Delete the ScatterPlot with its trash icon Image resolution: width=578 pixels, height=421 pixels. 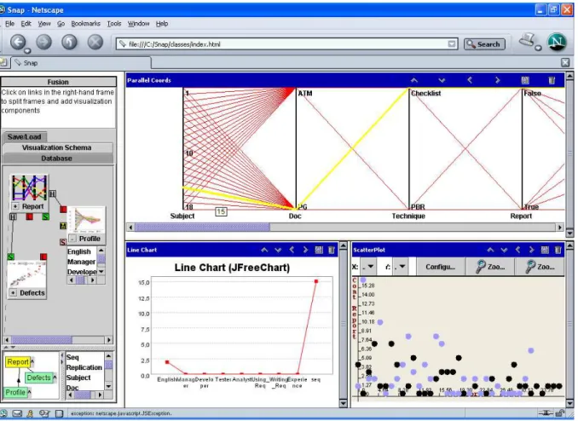[558, 250]
